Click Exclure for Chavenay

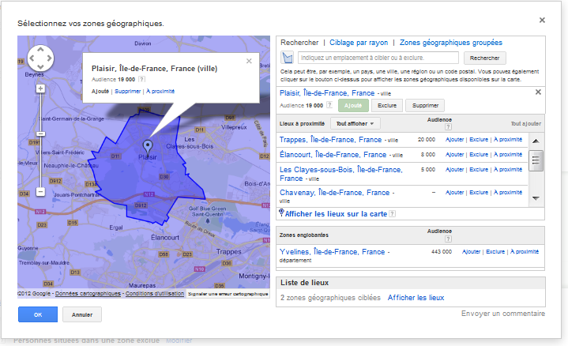click(479, 193)
